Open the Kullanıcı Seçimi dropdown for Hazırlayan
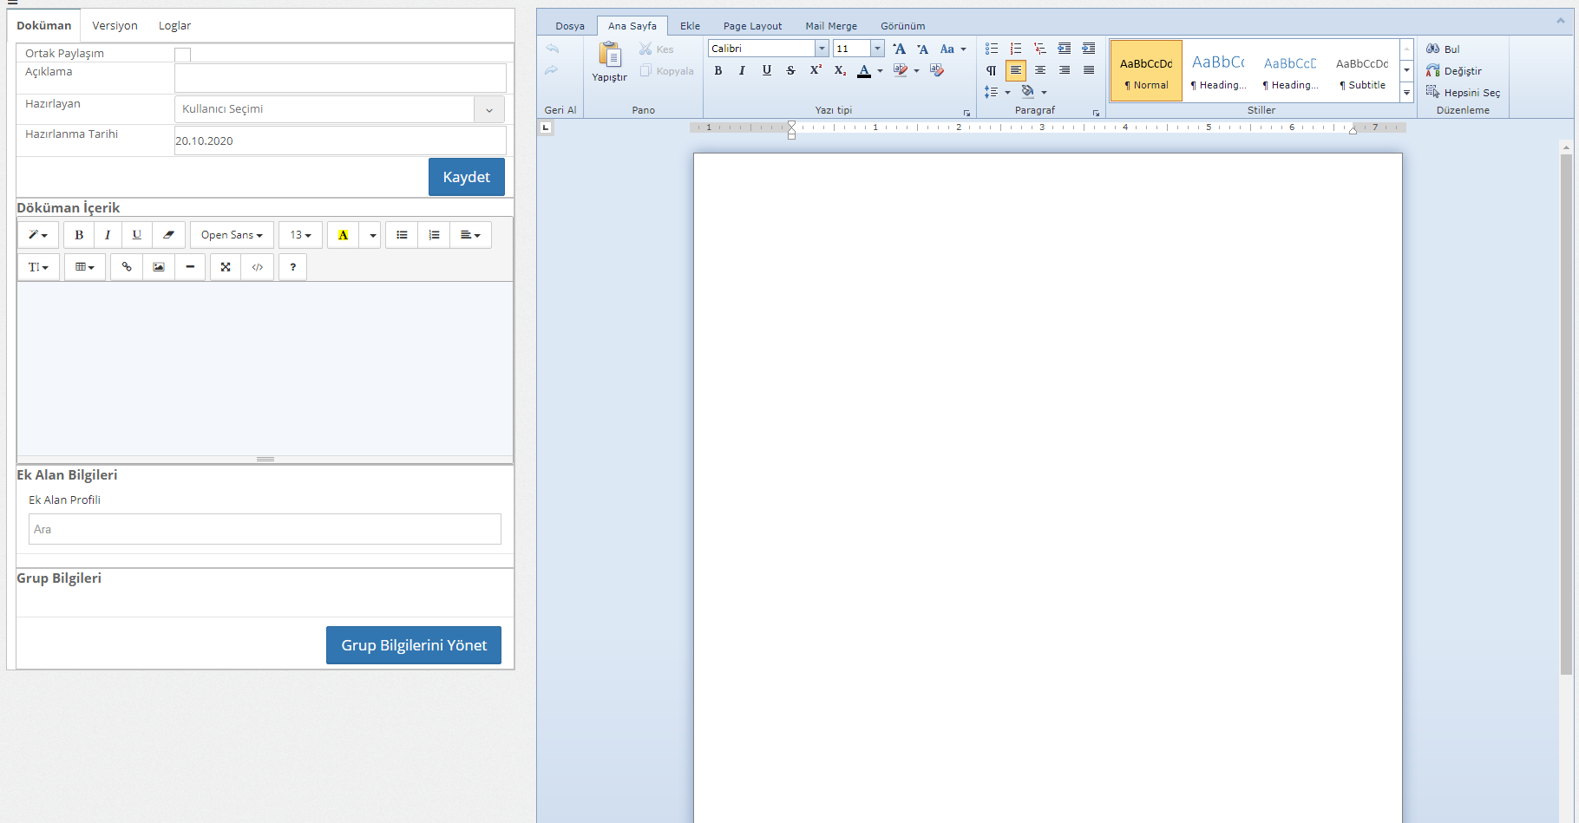 489,109
